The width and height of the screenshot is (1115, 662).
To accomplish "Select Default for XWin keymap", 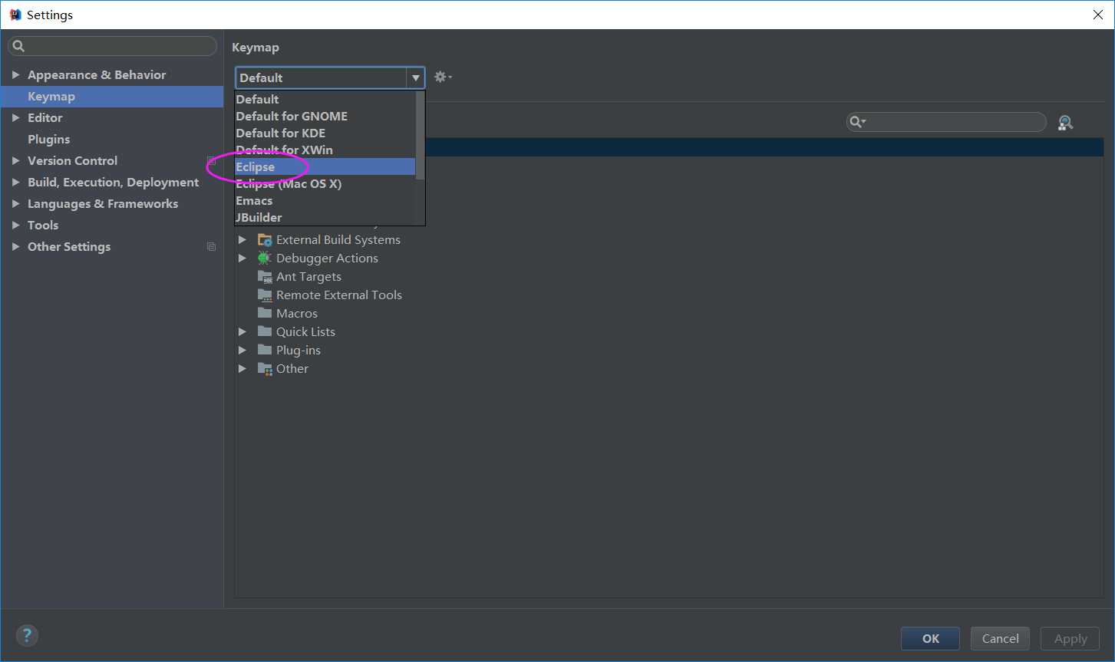I will tap(325, 150).
